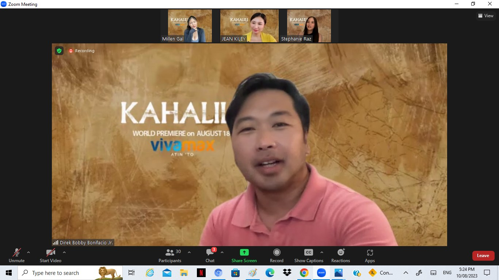The height and width of the screenshot is (280, 499).
Task: Select JEAN KILEY video thumbnail
Action: 249,26
